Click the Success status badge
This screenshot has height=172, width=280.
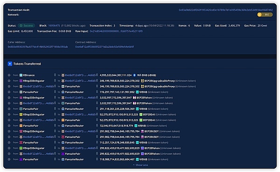coord(27,26)
